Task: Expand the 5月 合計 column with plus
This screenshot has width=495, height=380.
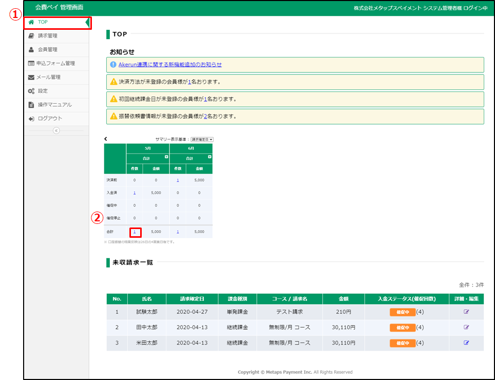Action: pos(166,157)
